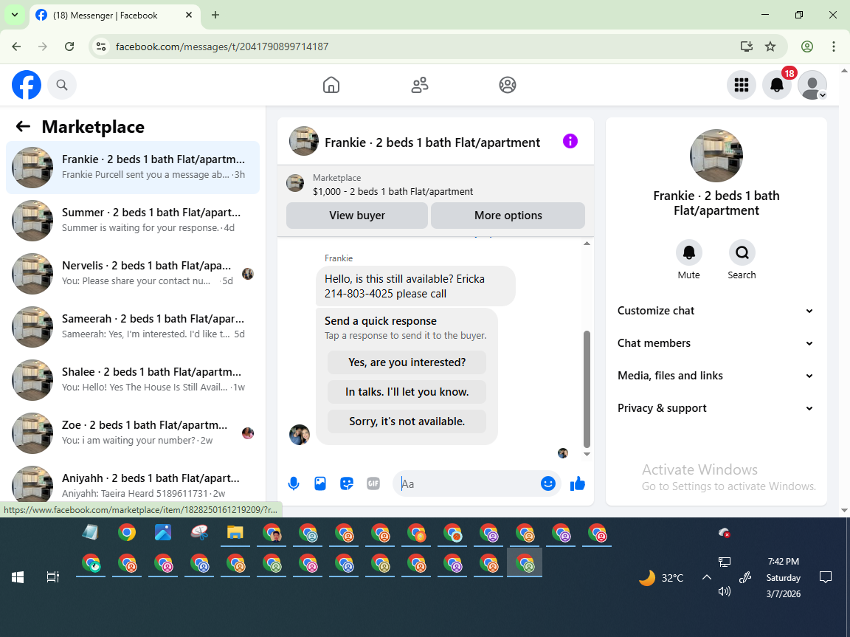Open the Facebook logo home link
The image size is (850, 637).
[x=27, y=85]
